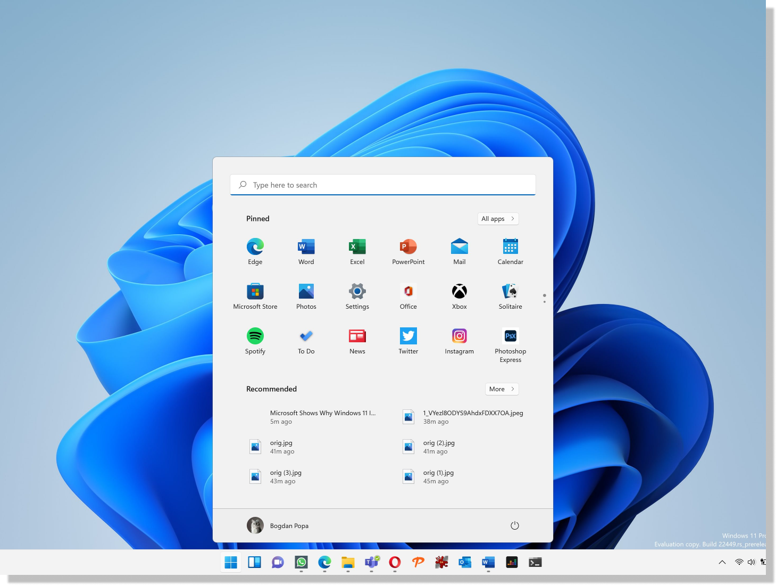The image size is (776, 585).
Task: Open Instagram
Action: point(460,341)
